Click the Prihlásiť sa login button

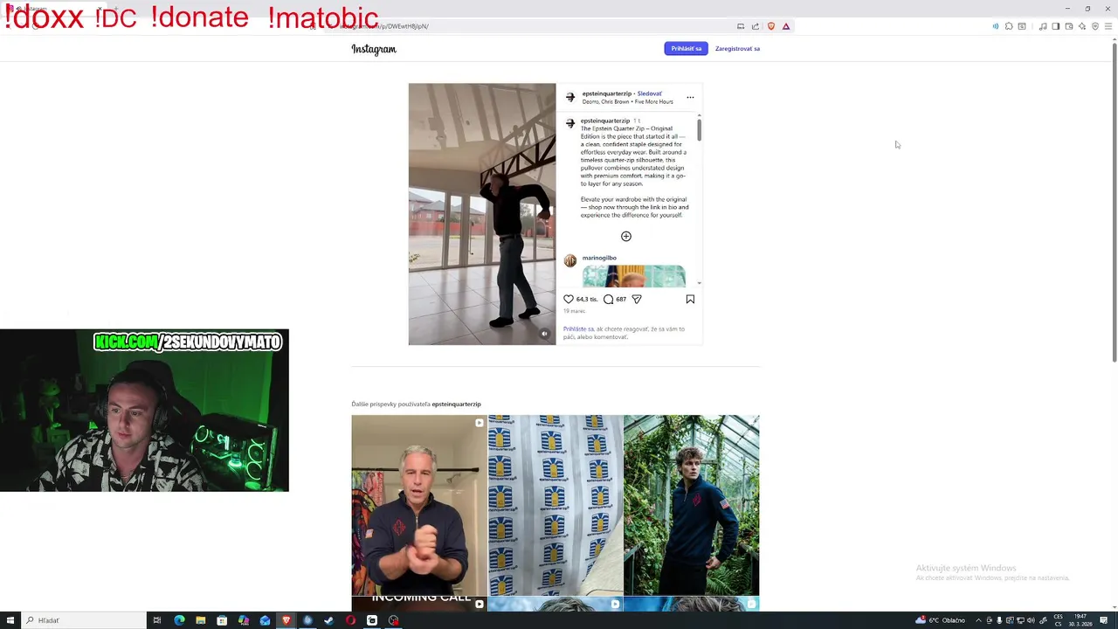coord(686,48)
